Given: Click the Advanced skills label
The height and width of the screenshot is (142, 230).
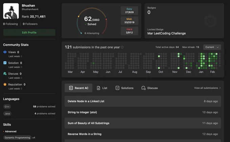Looking at the screenshot, I should tap(10, 131).
